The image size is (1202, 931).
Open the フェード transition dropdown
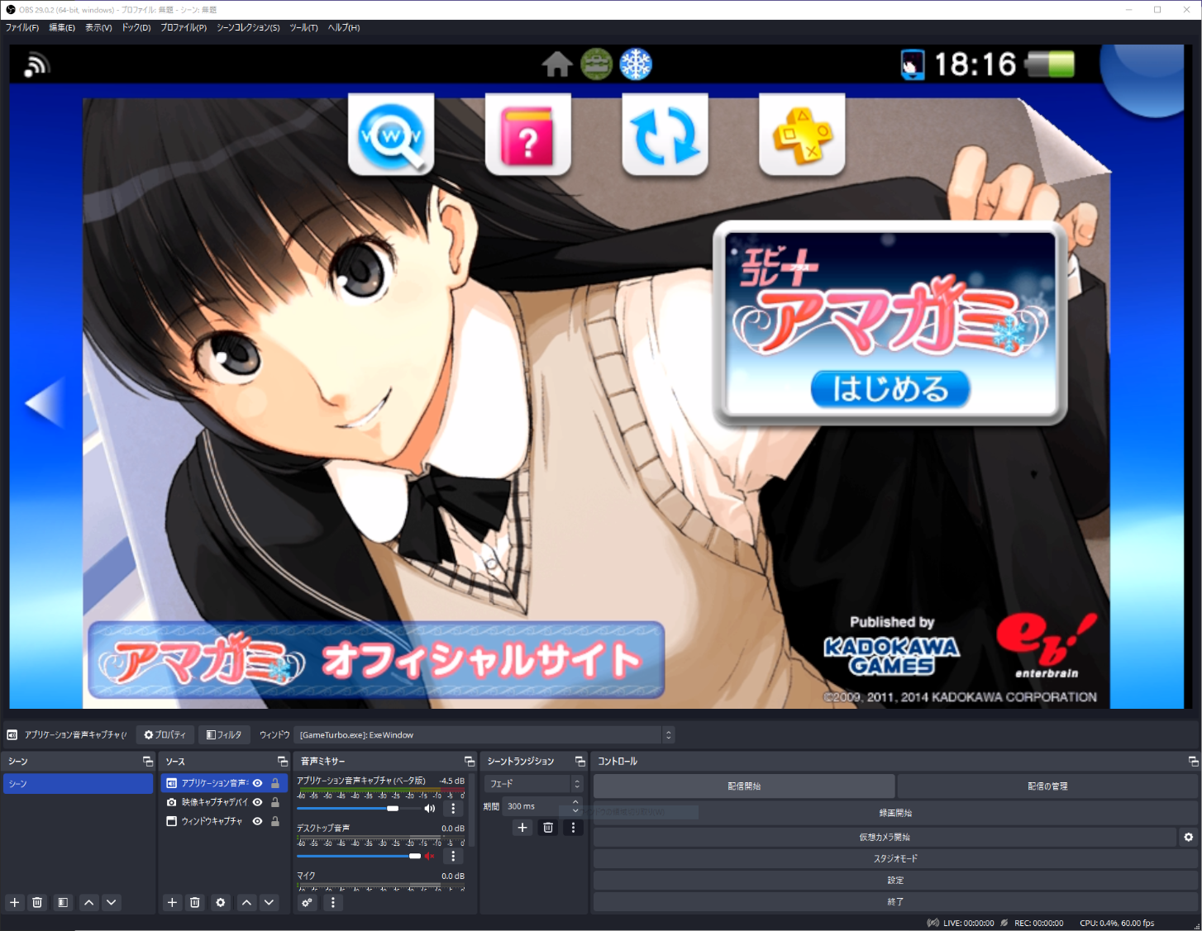click(533, 783)
